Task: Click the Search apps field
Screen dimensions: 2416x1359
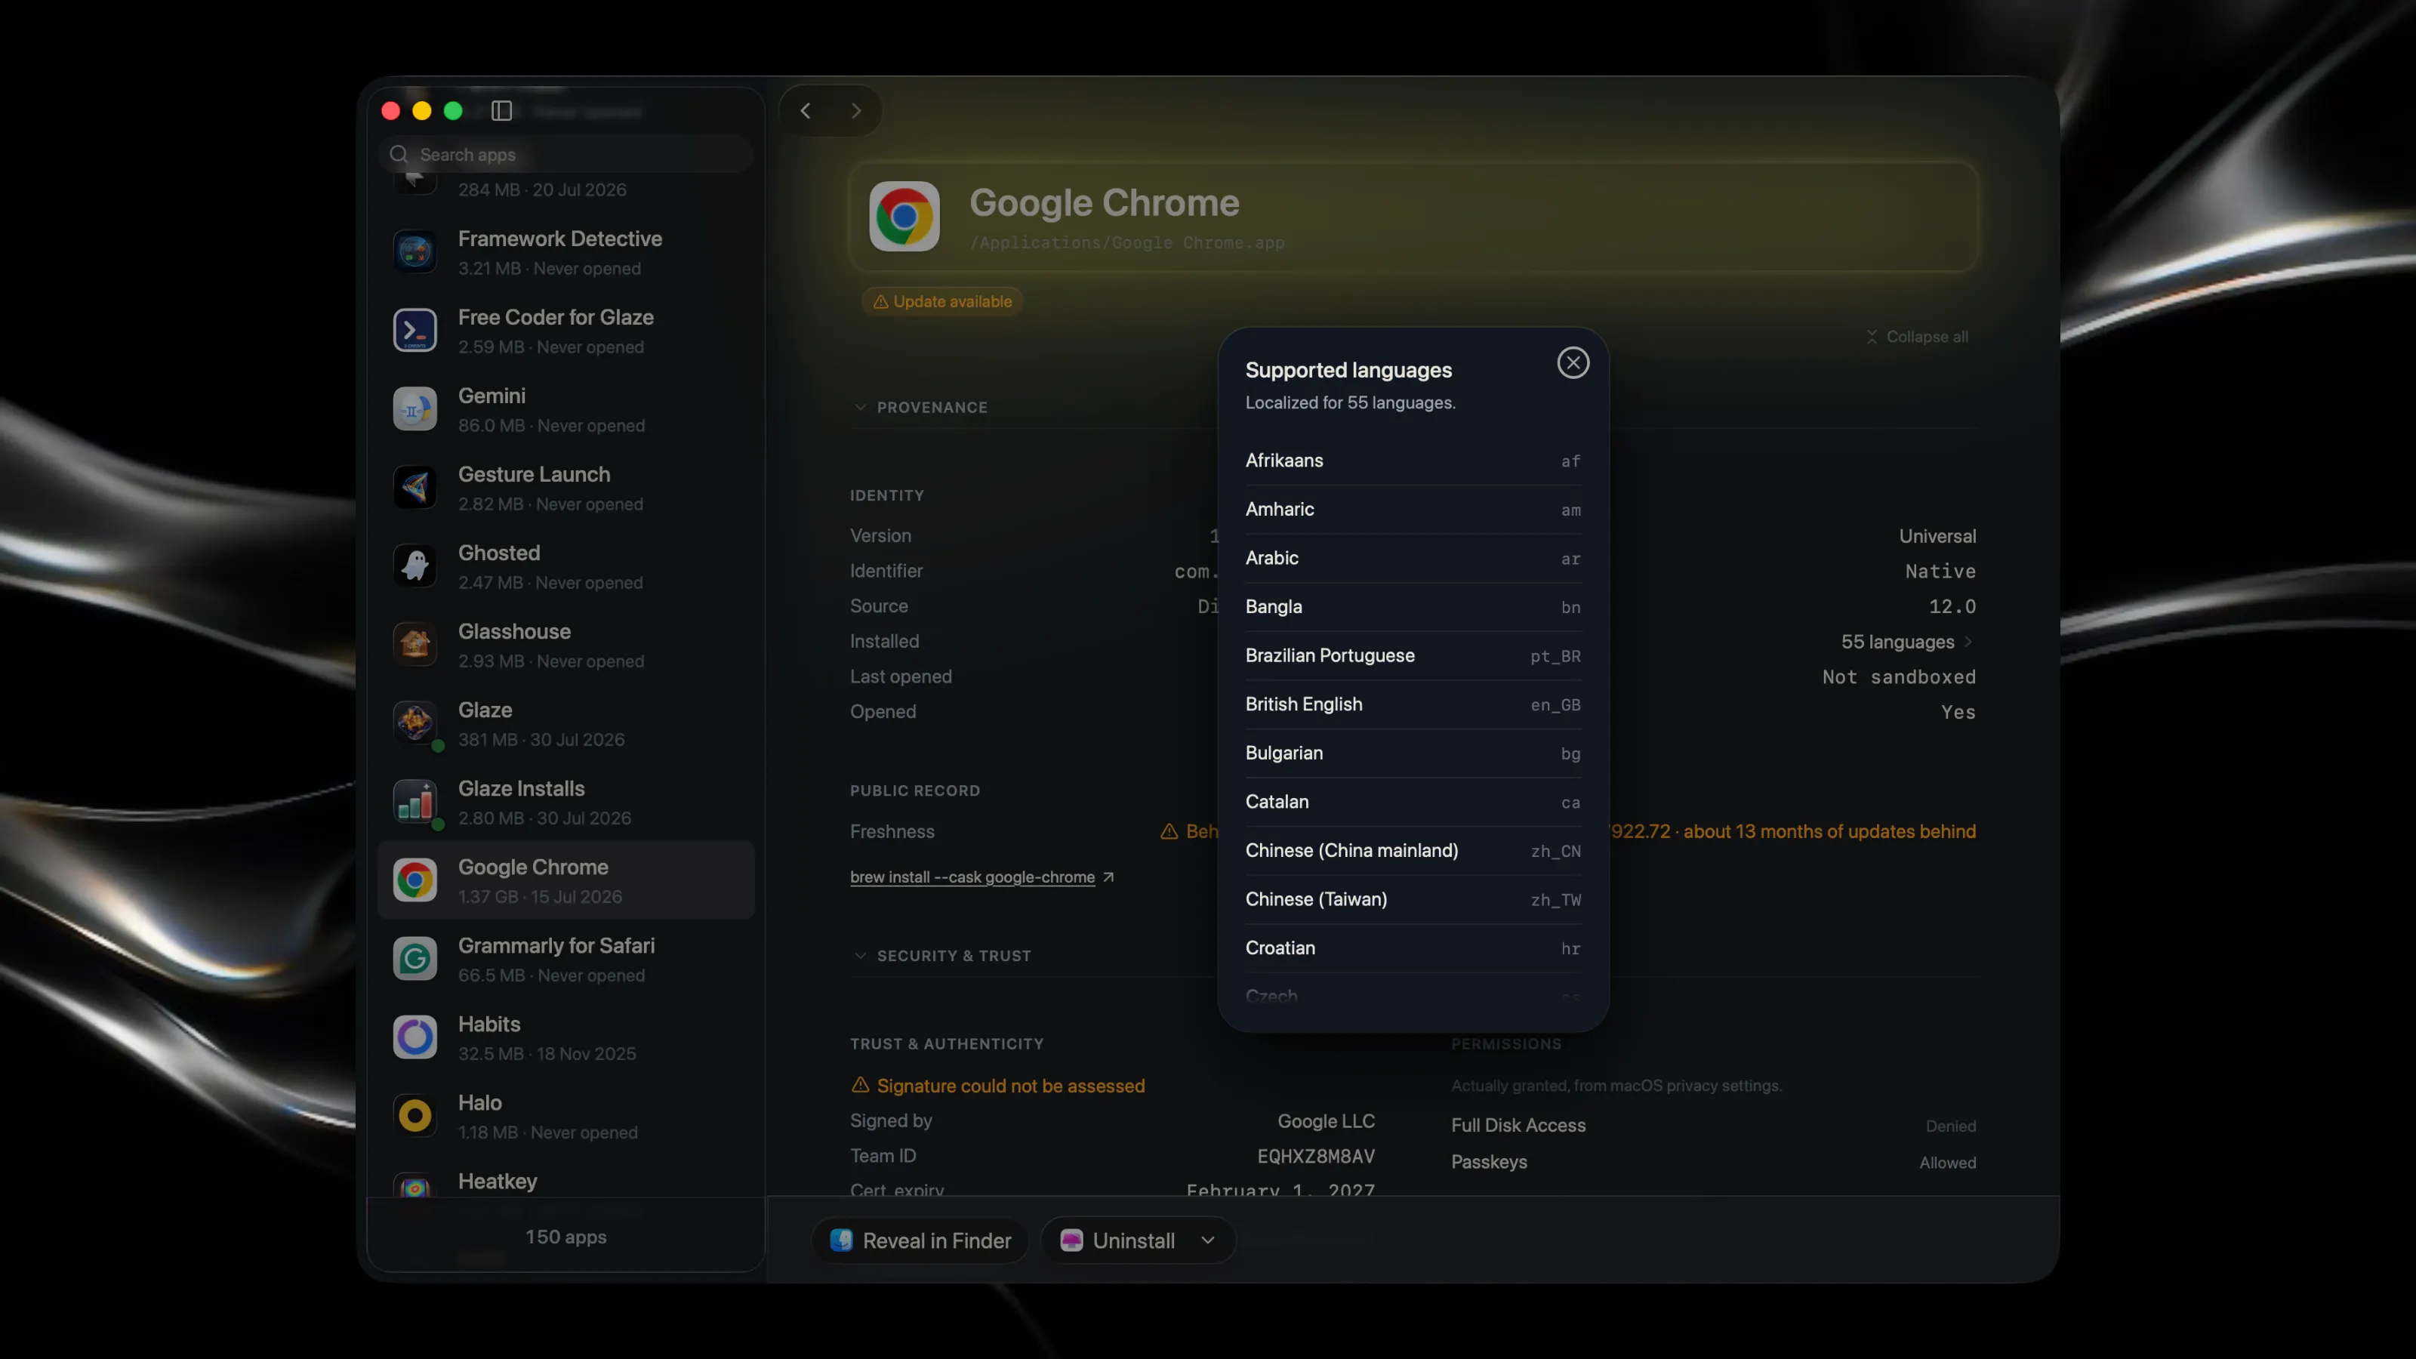Action: [565, 155]
